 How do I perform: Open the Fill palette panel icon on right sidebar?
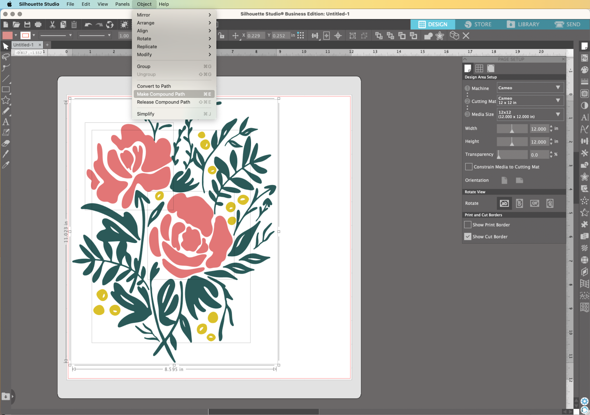584,70
